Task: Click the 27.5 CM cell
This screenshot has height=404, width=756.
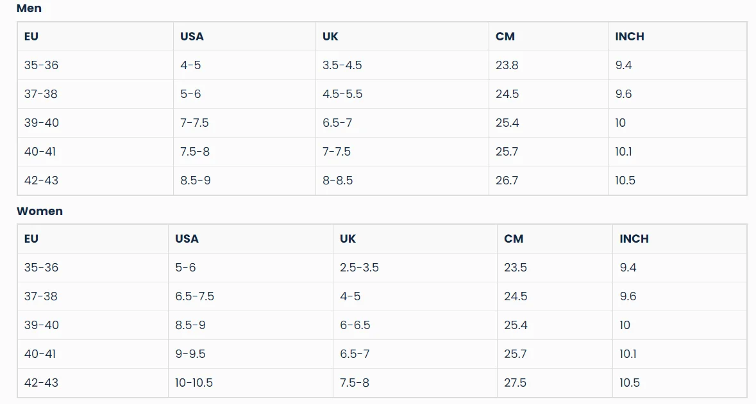Action: click(515, 383)
